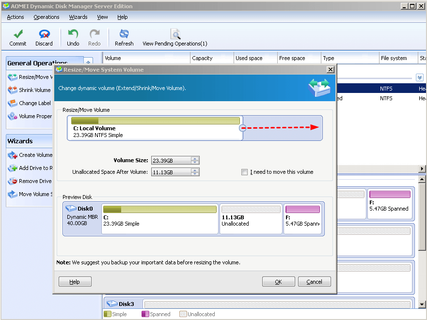Launch Remove Drive wizard icon
This screenshot has height=320, width=427.
coord(13,181)
